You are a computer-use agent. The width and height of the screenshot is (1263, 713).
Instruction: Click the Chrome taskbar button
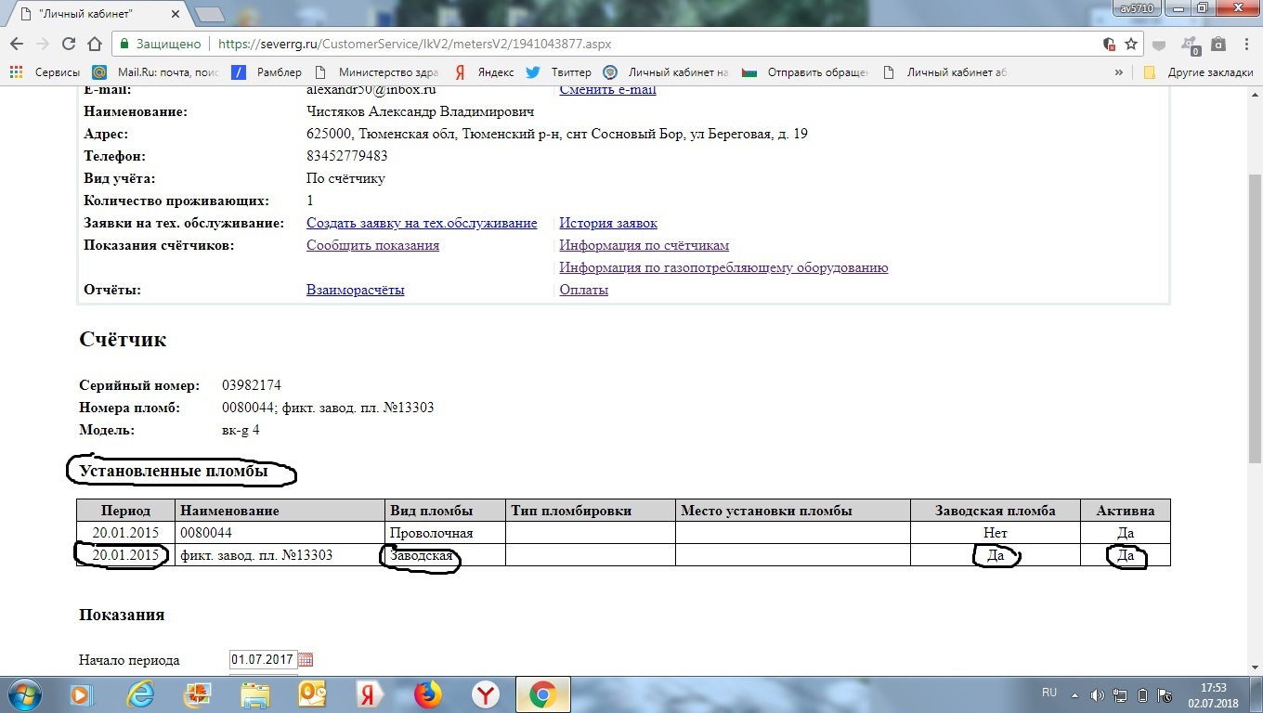tap(542, 694)
